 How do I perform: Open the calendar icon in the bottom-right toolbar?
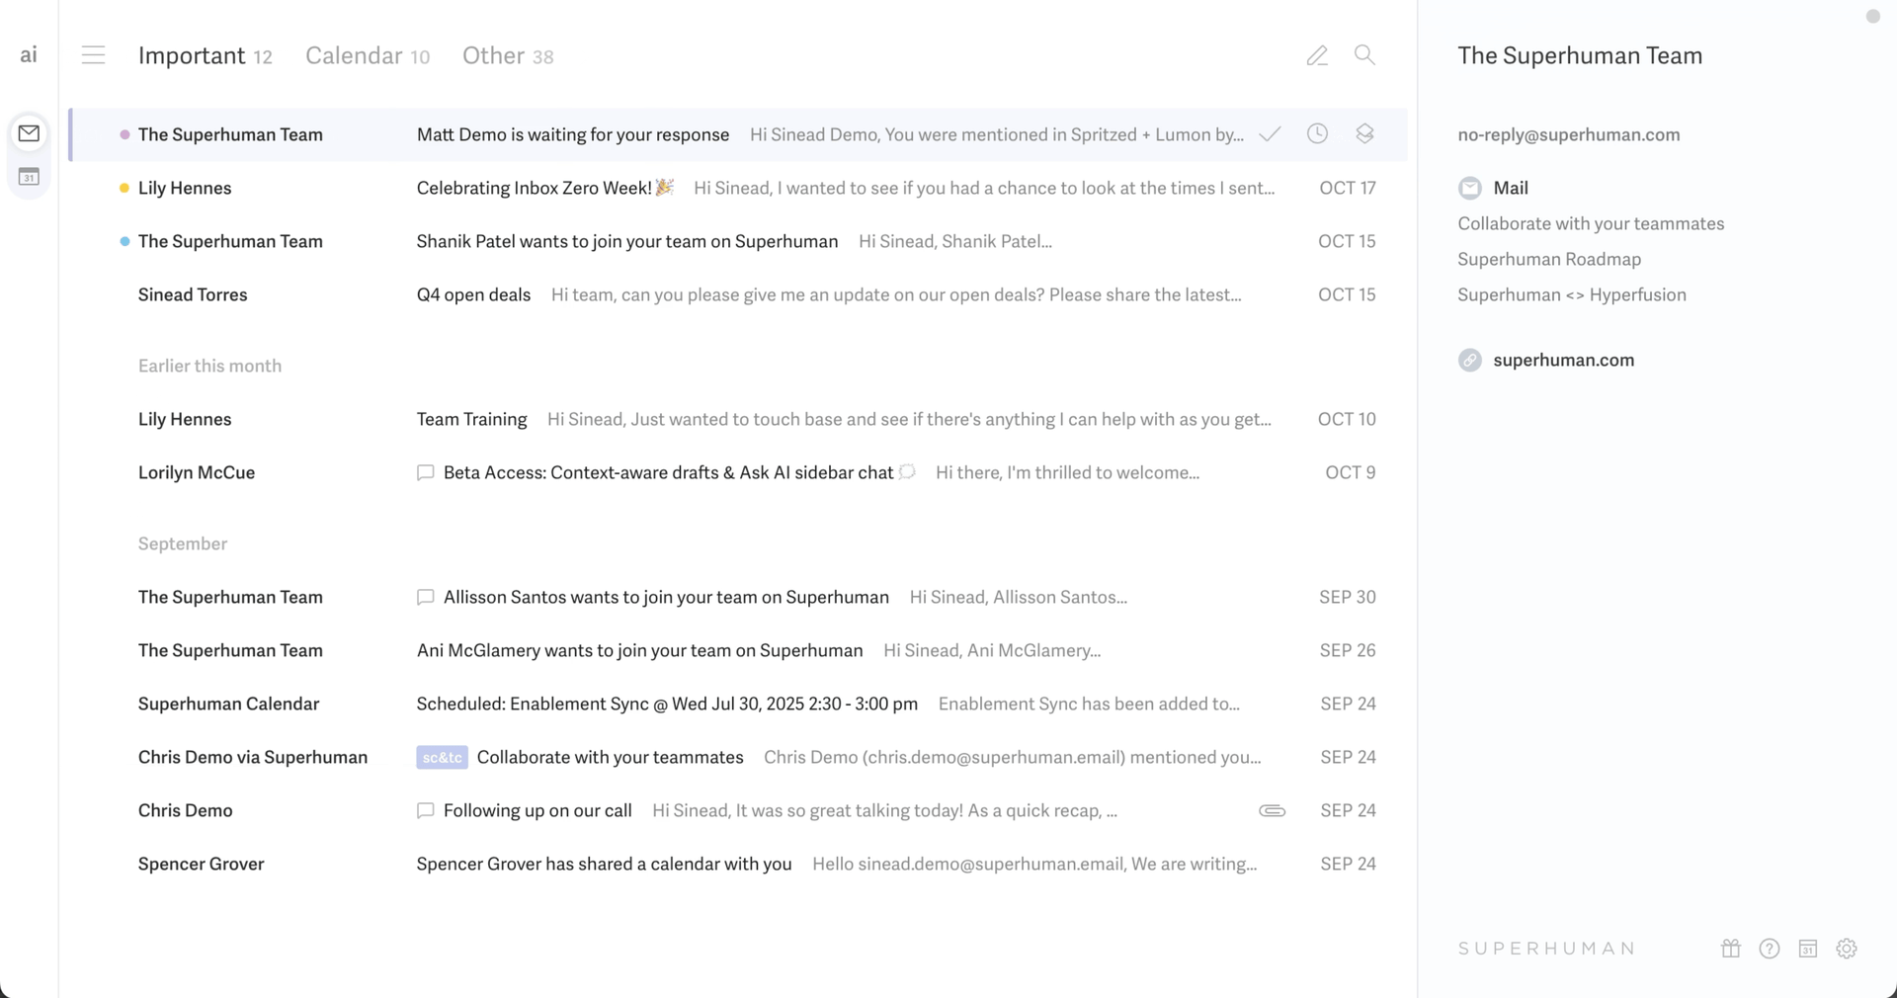[1809, 948]
